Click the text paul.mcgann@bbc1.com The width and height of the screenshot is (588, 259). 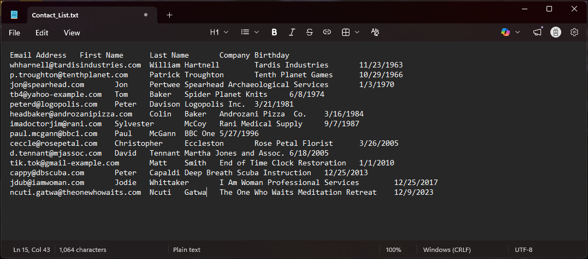coord(54,133)
